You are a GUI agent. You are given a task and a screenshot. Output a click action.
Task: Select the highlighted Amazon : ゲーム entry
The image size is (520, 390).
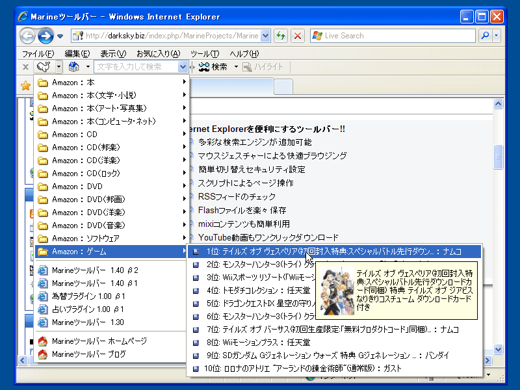point(111,252)
